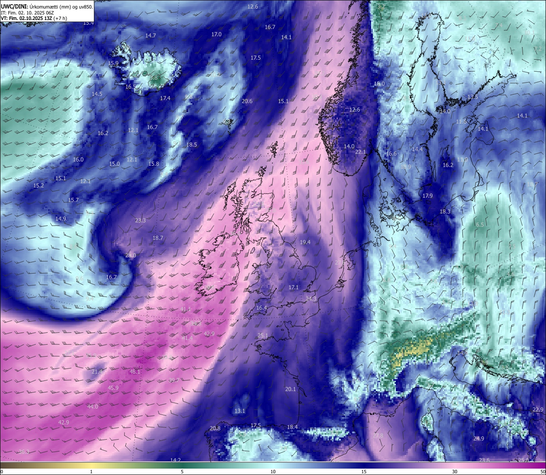Select the 13.5 value over southern Finland
Screen dimensions: 546x475
(473, 97)
